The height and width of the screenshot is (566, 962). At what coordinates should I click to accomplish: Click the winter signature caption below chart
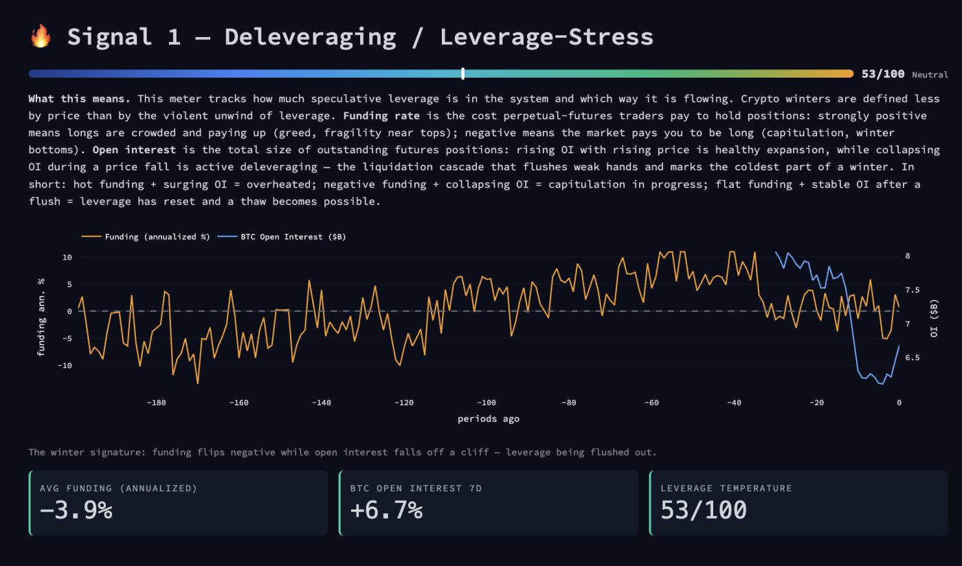343,453
